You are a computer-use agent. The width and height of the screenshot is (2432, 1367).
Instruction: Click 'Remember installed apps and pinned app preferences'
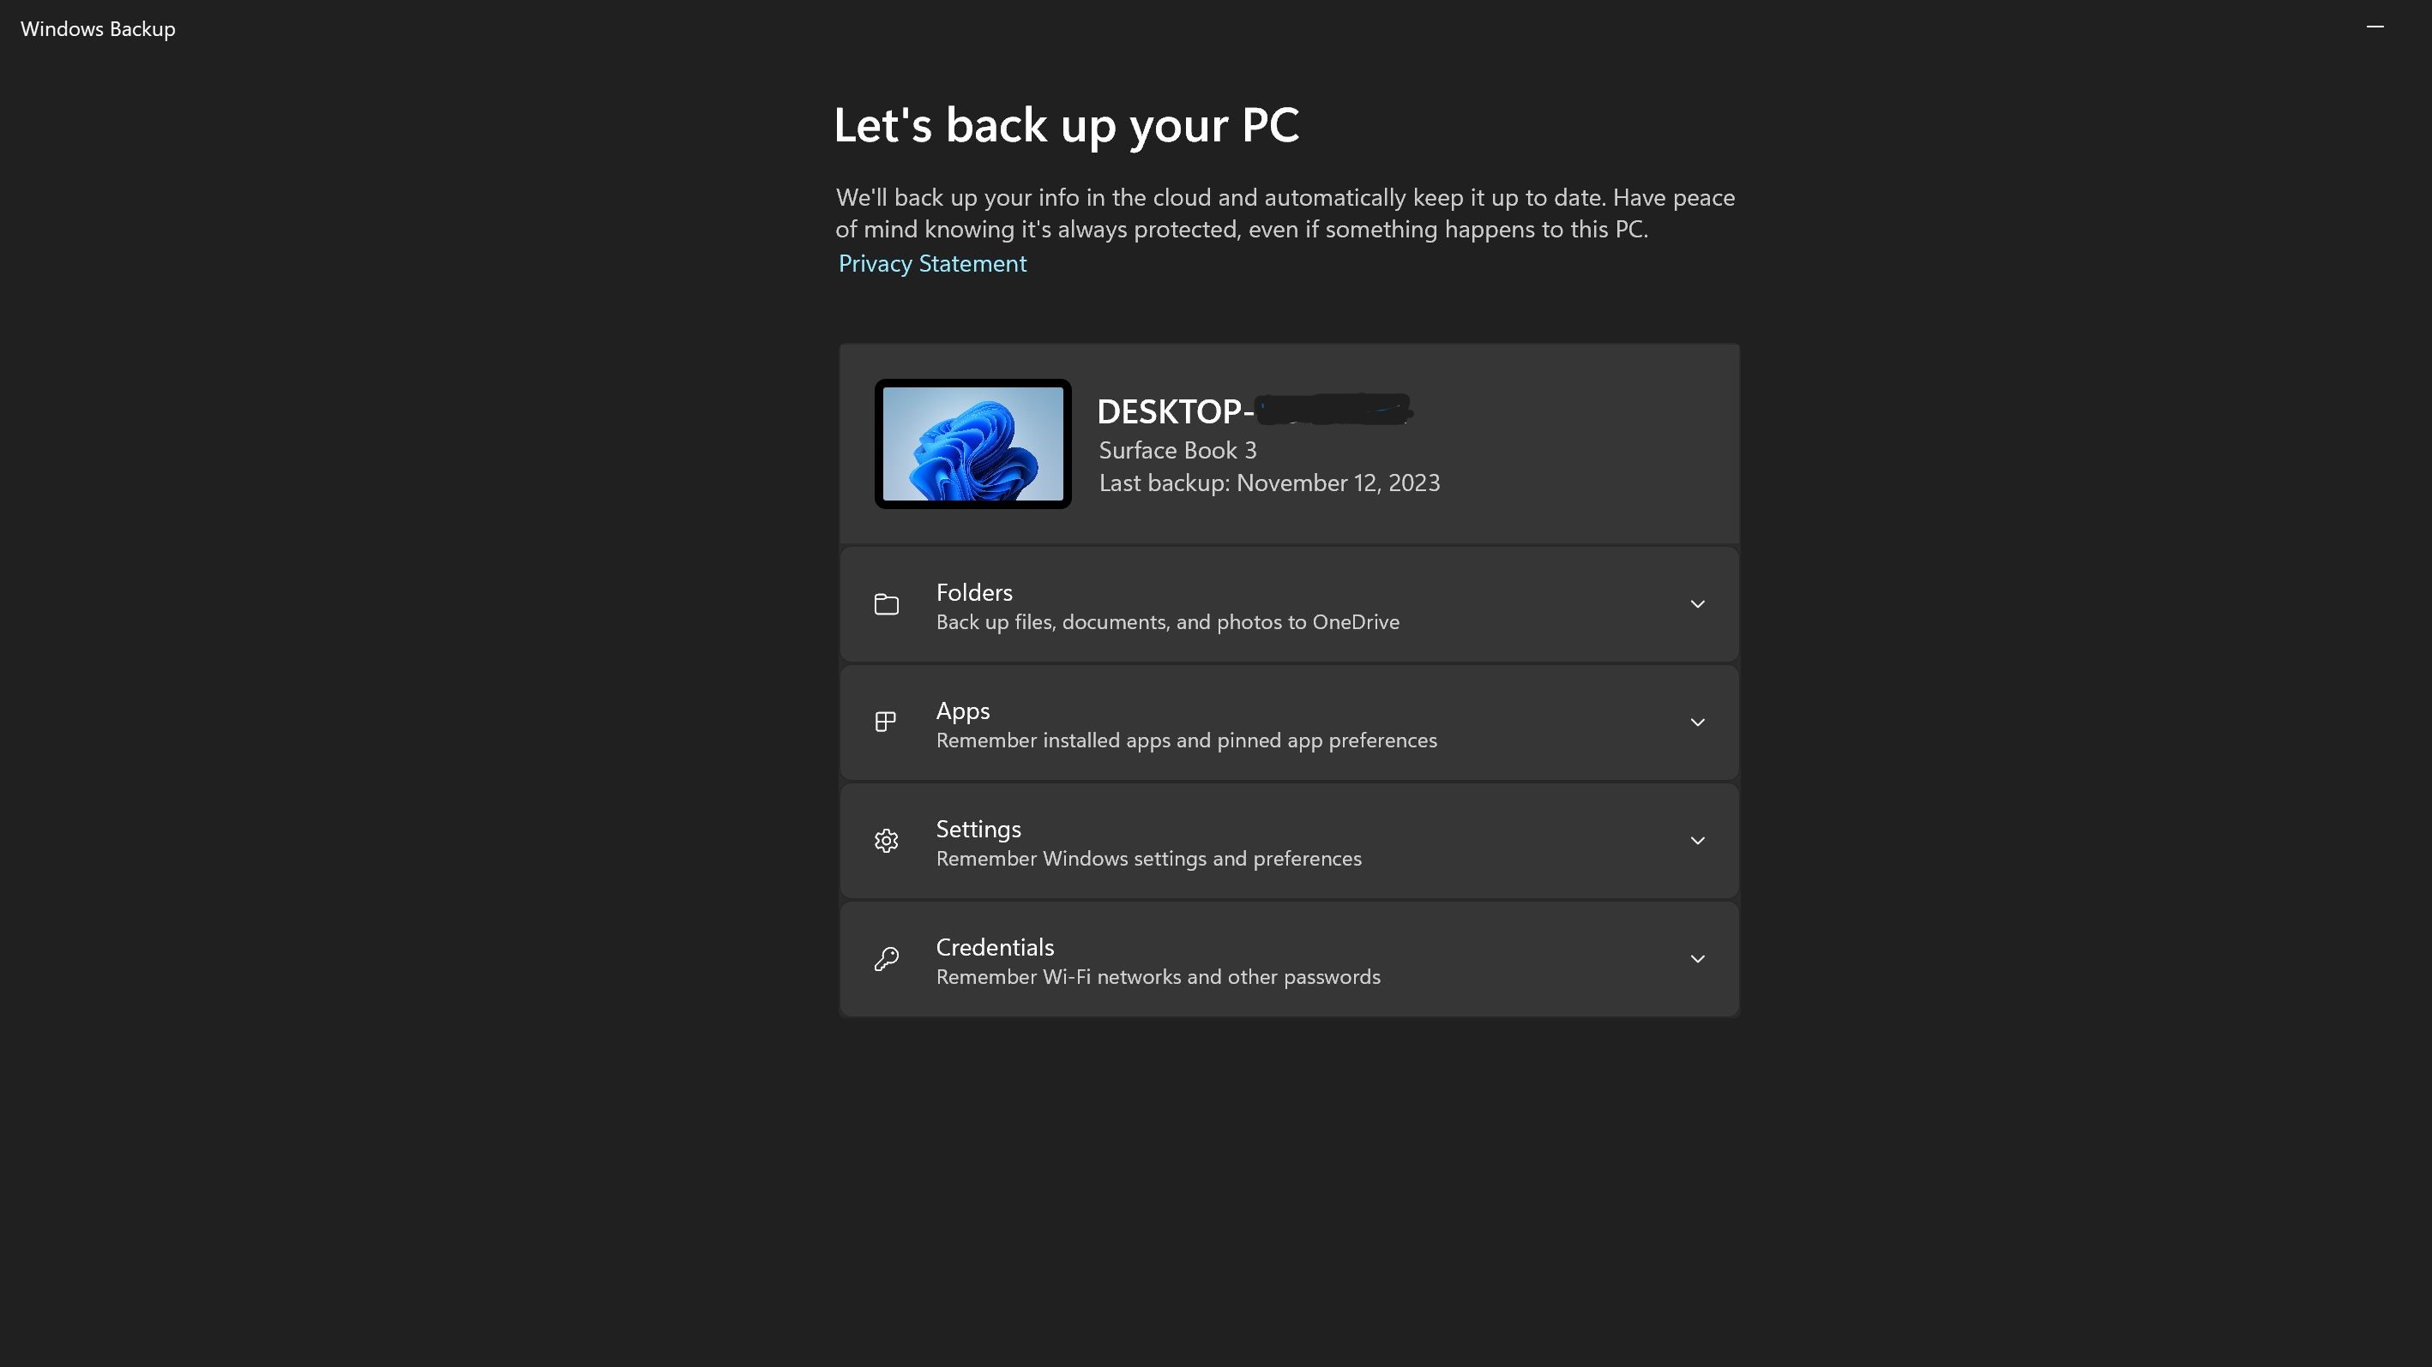pyautogui.click(x=1186, y=740)
